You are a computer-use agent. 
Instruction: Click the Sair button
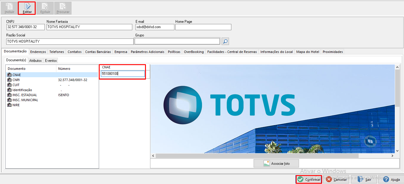click(x=364, y=180)
